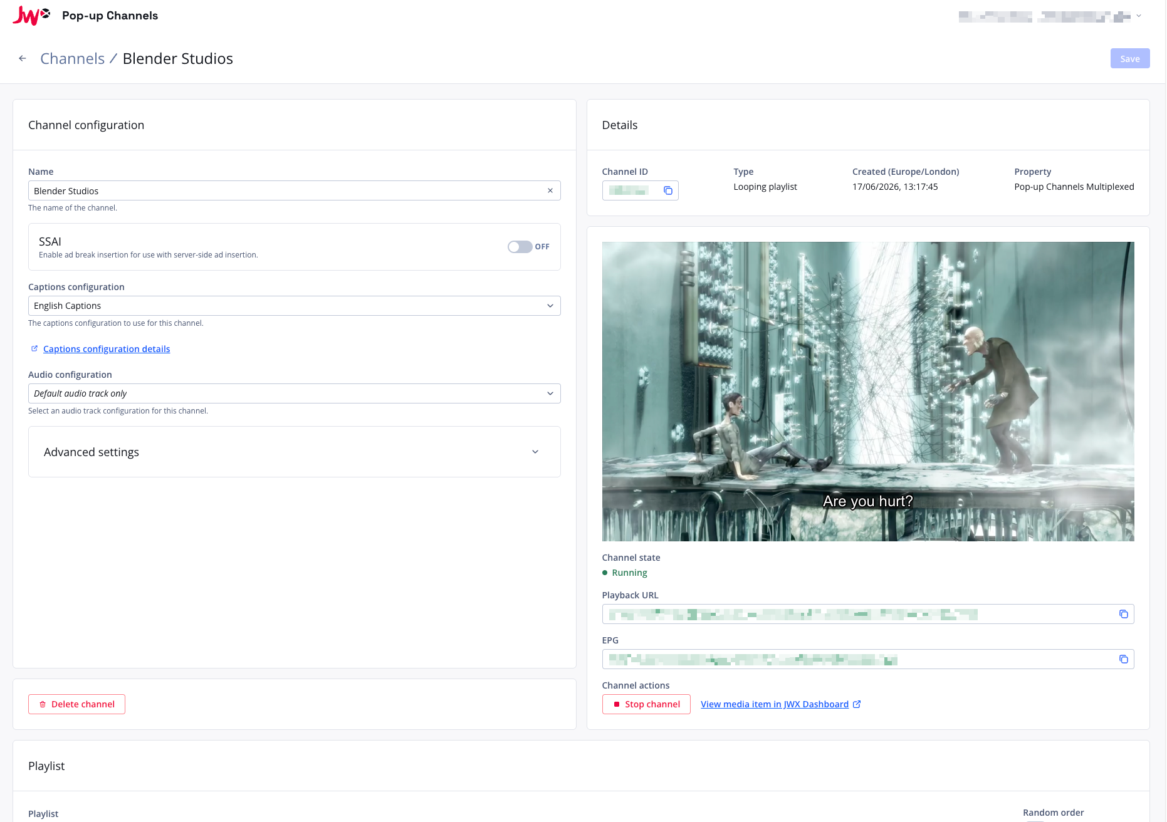Toggle the SSAI switch on
Image resolution: width=1167 pixels, height=822 pixels.
pos(520,247)
